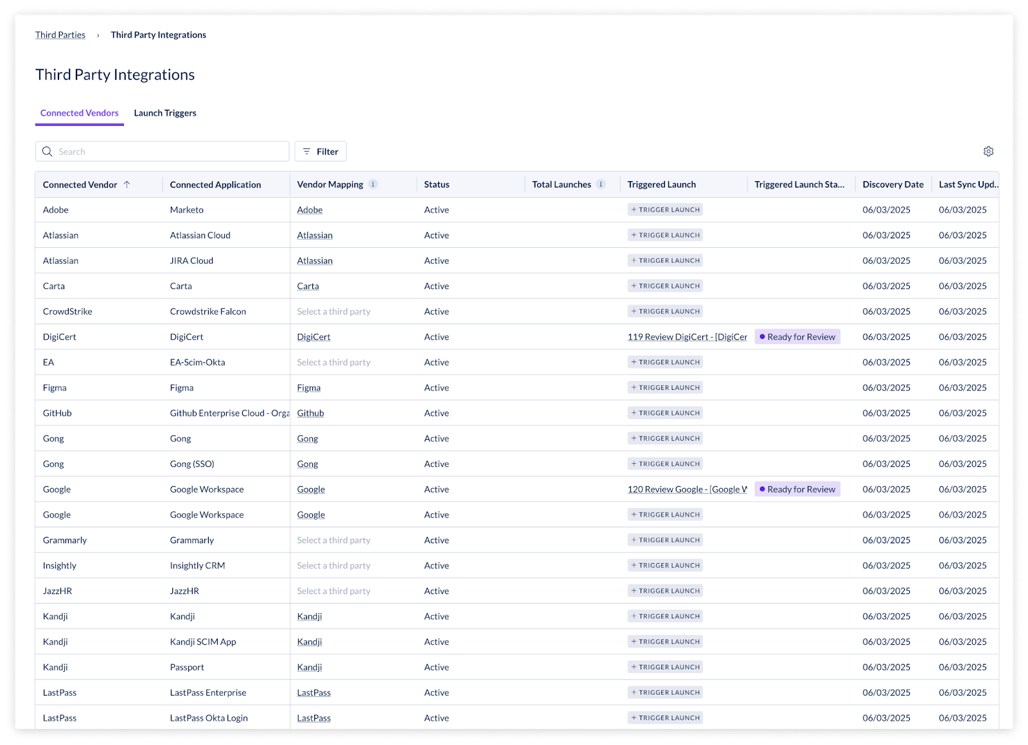Image resolution: width=1028 pixels, height=745 pixels.
Task: Sort by Status column header
Action: pyautogui.click(x=436, y=184)
